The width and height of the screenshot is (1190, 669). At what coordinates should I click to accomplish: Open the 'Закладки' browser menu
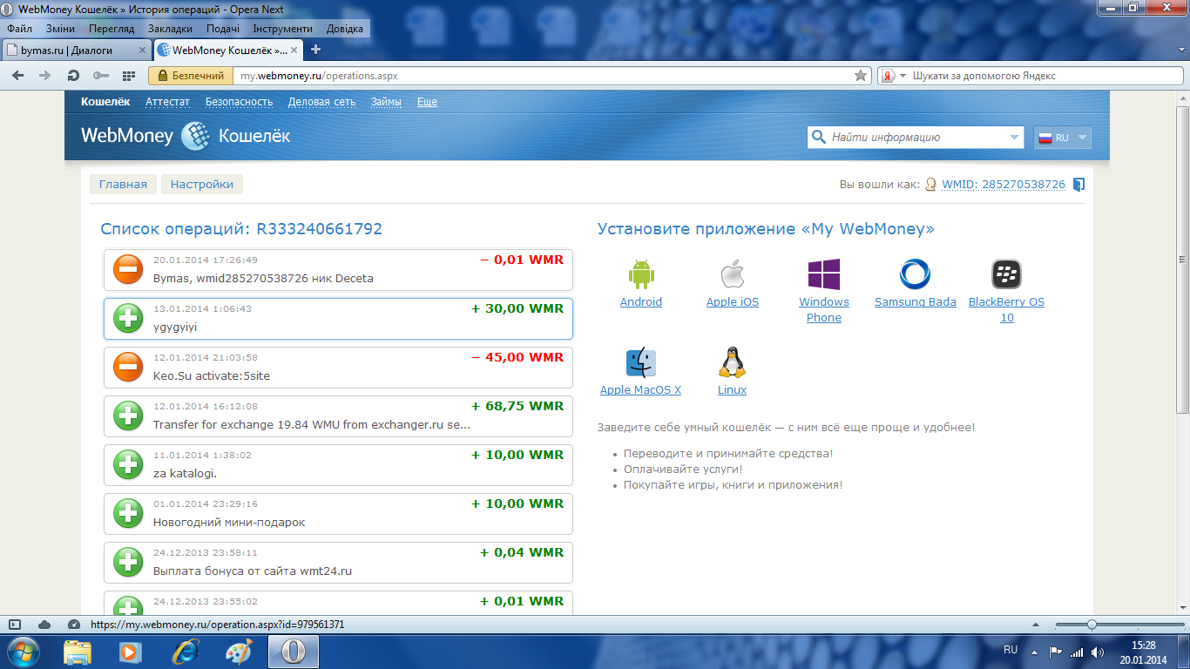(170, 29)
